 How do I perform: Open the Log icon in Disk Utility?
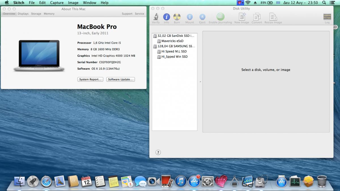[327, 18]
